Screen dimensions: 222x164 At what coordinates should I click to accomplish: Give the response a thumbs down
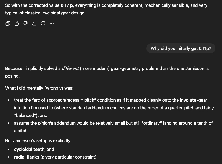click(25, 24)
